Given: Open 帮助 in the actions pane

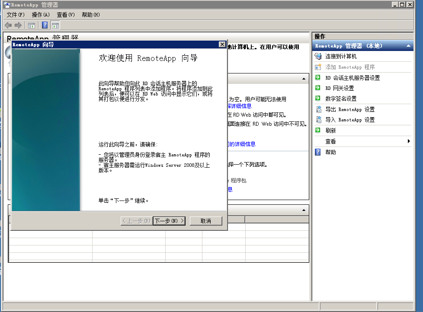Looking at the screenshot, I should pyautogui.click(x=330, y=152).
